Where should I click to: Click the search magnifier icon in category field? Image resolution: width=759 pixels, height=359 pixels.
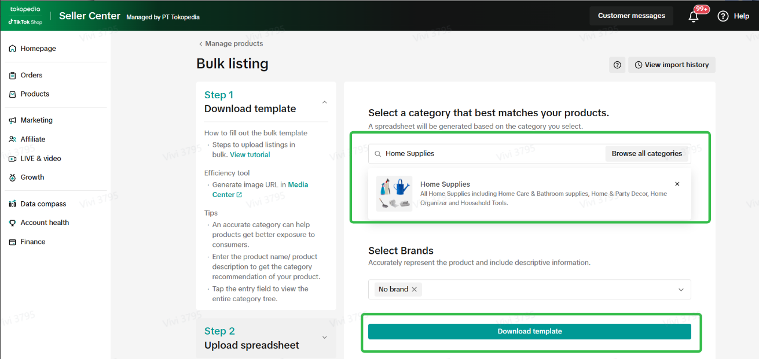378,154
